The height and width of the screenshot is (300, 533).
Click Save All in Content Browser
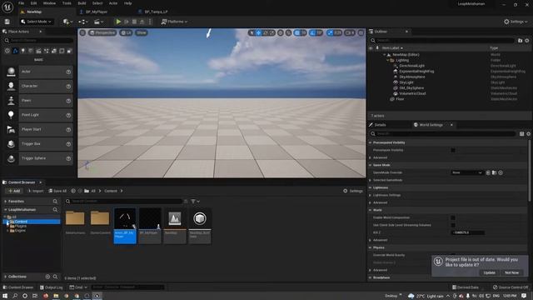point(57,191)
